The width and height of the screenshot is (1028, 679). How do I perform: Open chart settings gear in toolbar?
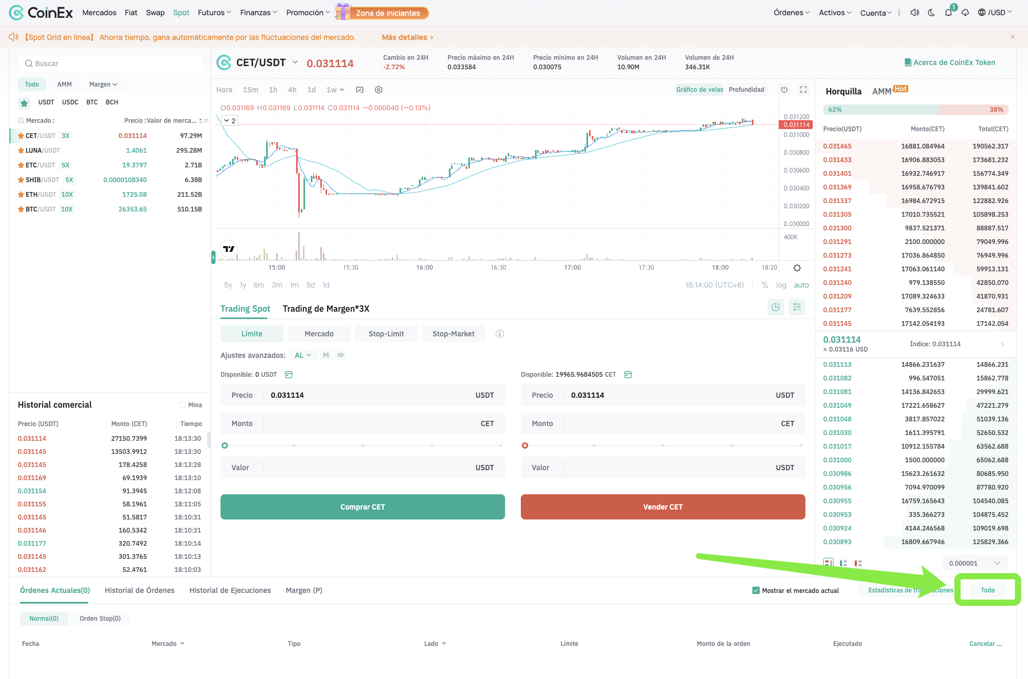379,90
